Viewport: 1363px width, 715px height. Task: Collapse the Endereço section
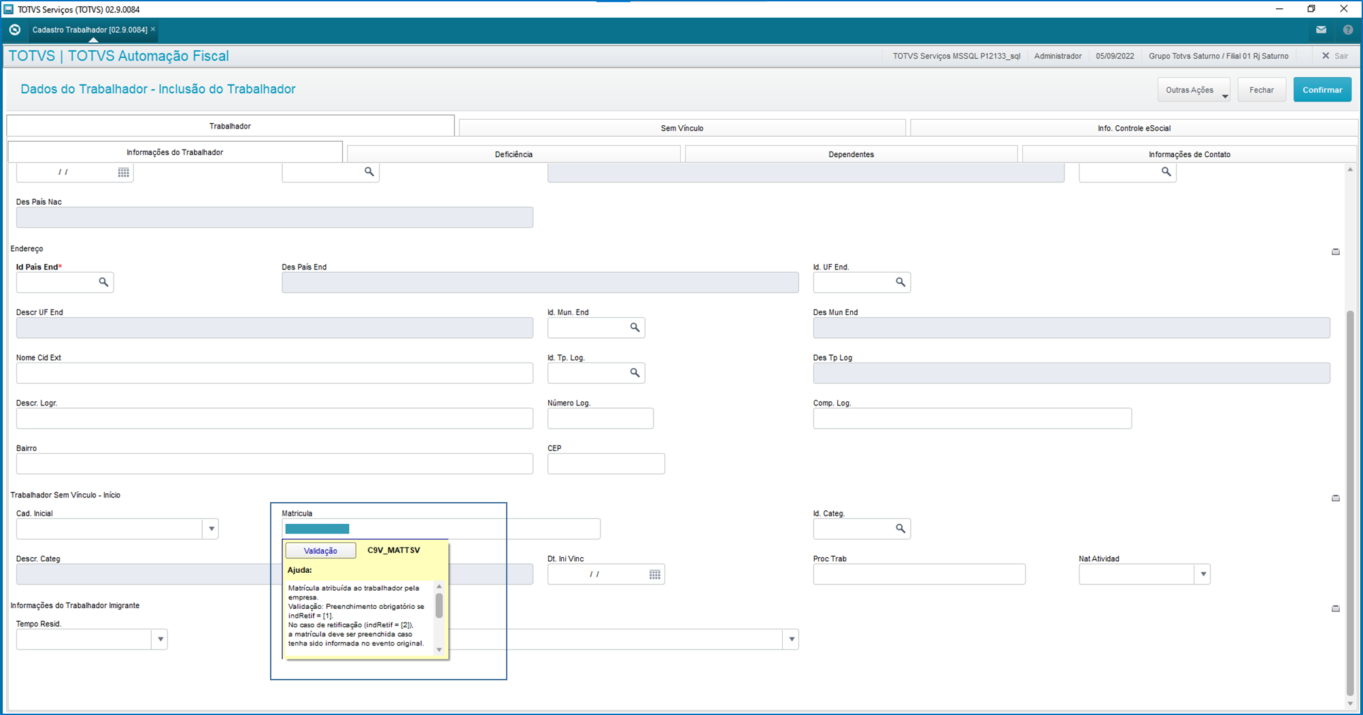pos(1336,252)
